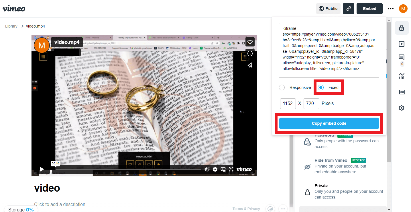411x212 pixels.
Task: Choose Hide from Vimeo privacy option
Action: coord(344,166)
